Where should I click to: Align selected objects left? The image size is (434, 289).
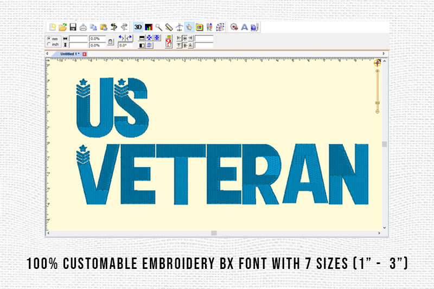[x=179, y=38]
